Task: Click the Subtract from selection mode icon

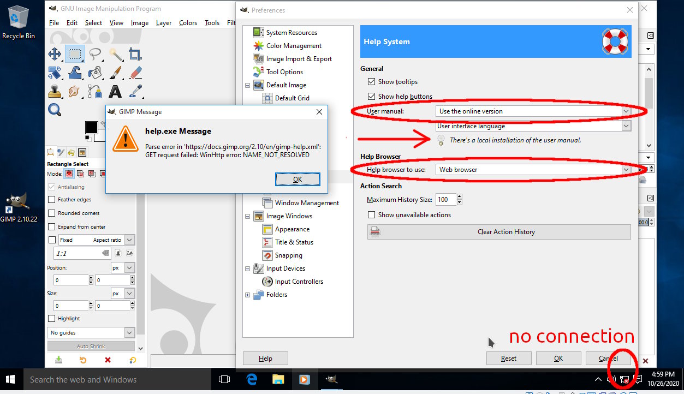Action: [x=91, y=174]
